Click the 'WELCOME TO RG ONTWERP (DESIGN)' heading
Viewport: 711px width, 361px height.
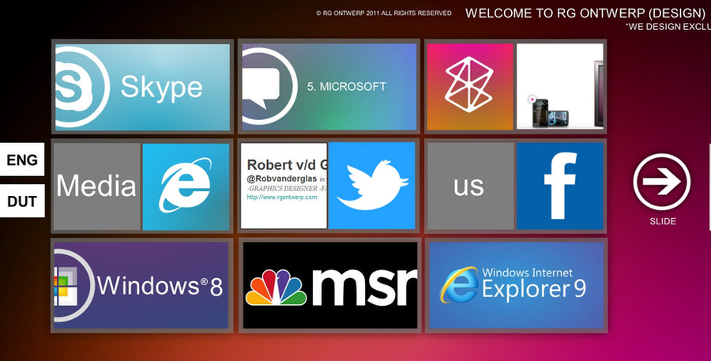[x=585, y=13]
